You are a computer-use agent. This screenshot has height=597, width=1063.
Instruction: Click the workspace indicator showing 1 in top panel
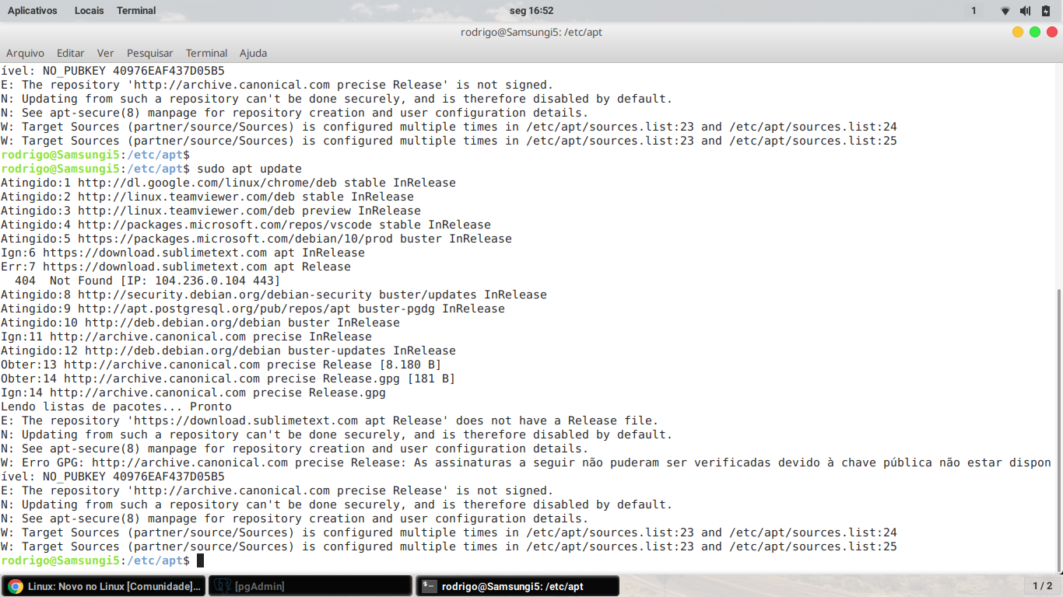click(x=974, y=10)
